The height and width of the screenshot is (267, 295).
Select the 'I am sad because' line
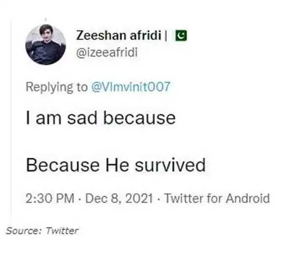click(101, 118)
